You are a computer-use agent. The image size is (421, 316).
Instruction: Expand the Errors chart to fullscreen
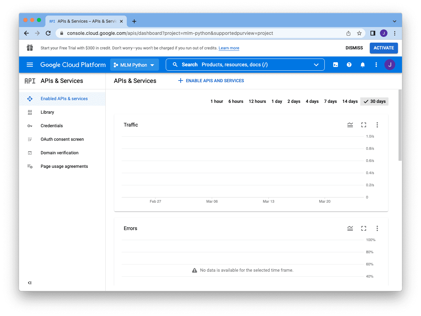[x=364, y=228]
